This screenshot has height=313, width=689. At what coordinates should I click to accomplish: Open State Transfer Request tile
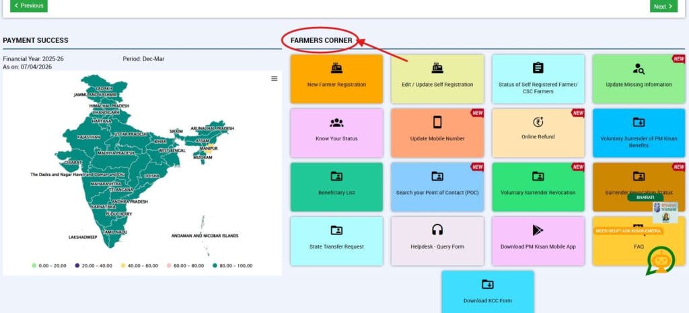[x=336, y=240]
